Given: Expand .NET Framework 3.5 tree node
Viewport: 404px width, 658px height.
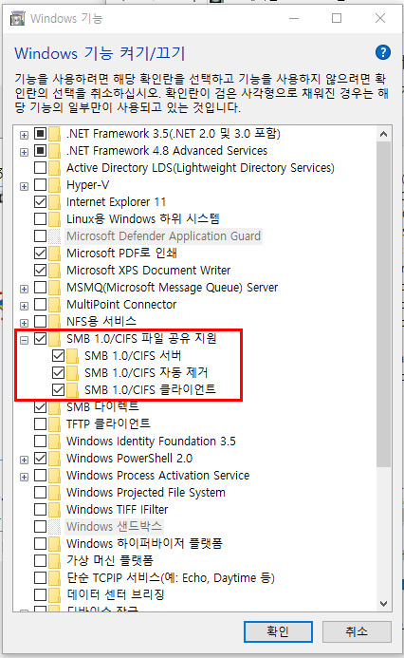Looking at the screenshot, I should pyautogui.click(x=25, y=135).
